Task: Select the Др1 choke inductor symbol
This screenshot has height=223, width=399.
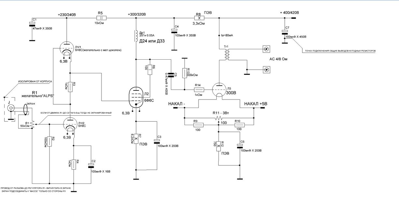Action: 136,36
